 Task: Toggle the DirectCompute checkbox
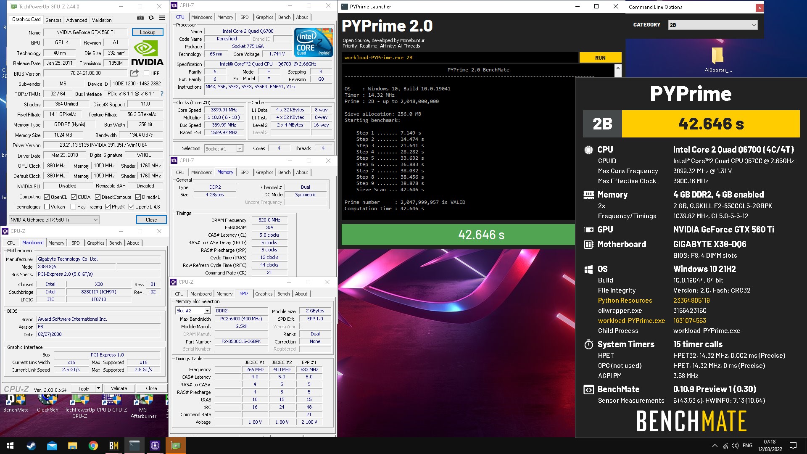[x=98, y=197]
